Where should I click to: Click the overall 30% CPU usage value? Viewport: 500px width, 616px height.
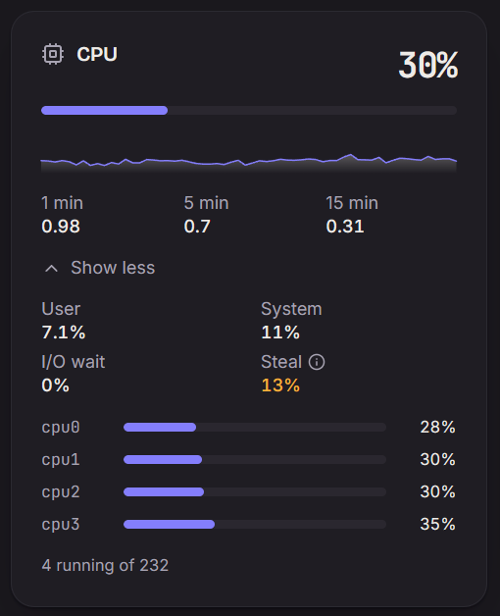(428, 65)
